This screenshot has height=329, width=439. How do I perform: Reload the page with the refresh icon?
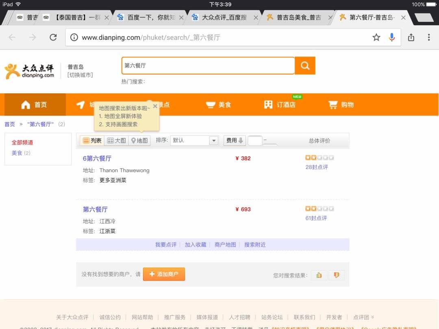coord(53,37)
